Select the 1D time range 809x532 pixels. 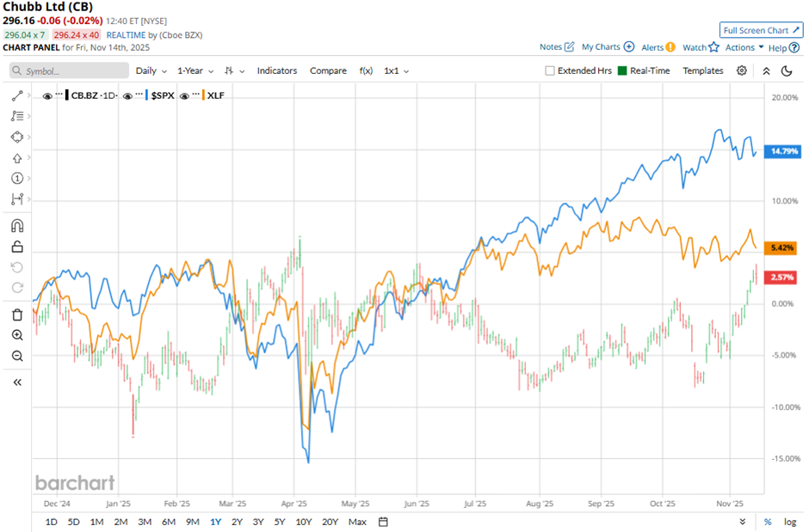click(51, 522)
